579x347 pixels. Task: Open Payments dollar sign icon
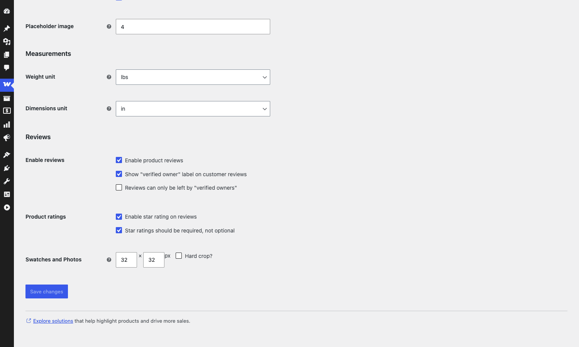tap(7, 111)
